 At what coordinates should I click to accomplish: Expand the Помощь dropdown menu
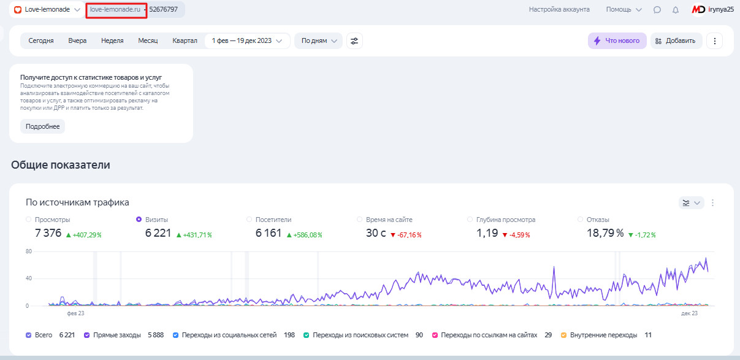pyautogui.click(x=624, y=10)
